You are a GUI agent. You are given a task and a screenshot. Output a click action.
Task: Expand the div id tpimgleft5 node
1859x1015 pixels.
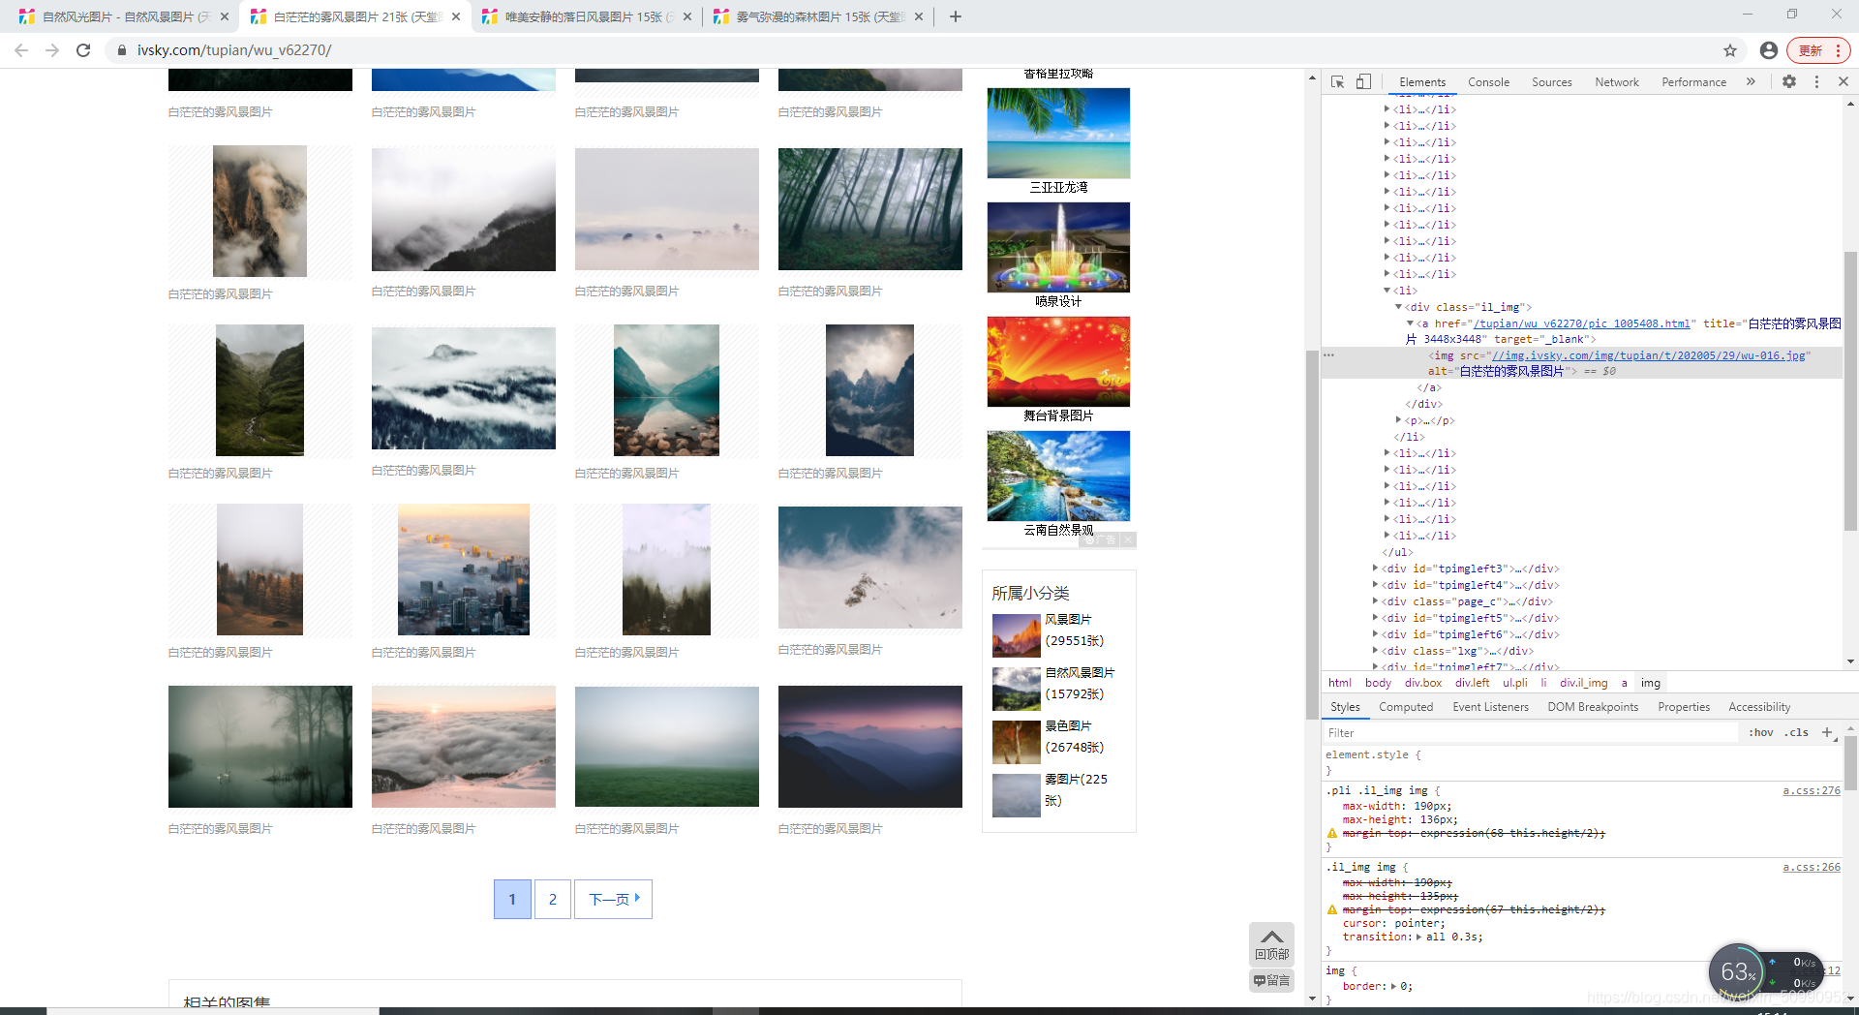(x=1375, y=618)
